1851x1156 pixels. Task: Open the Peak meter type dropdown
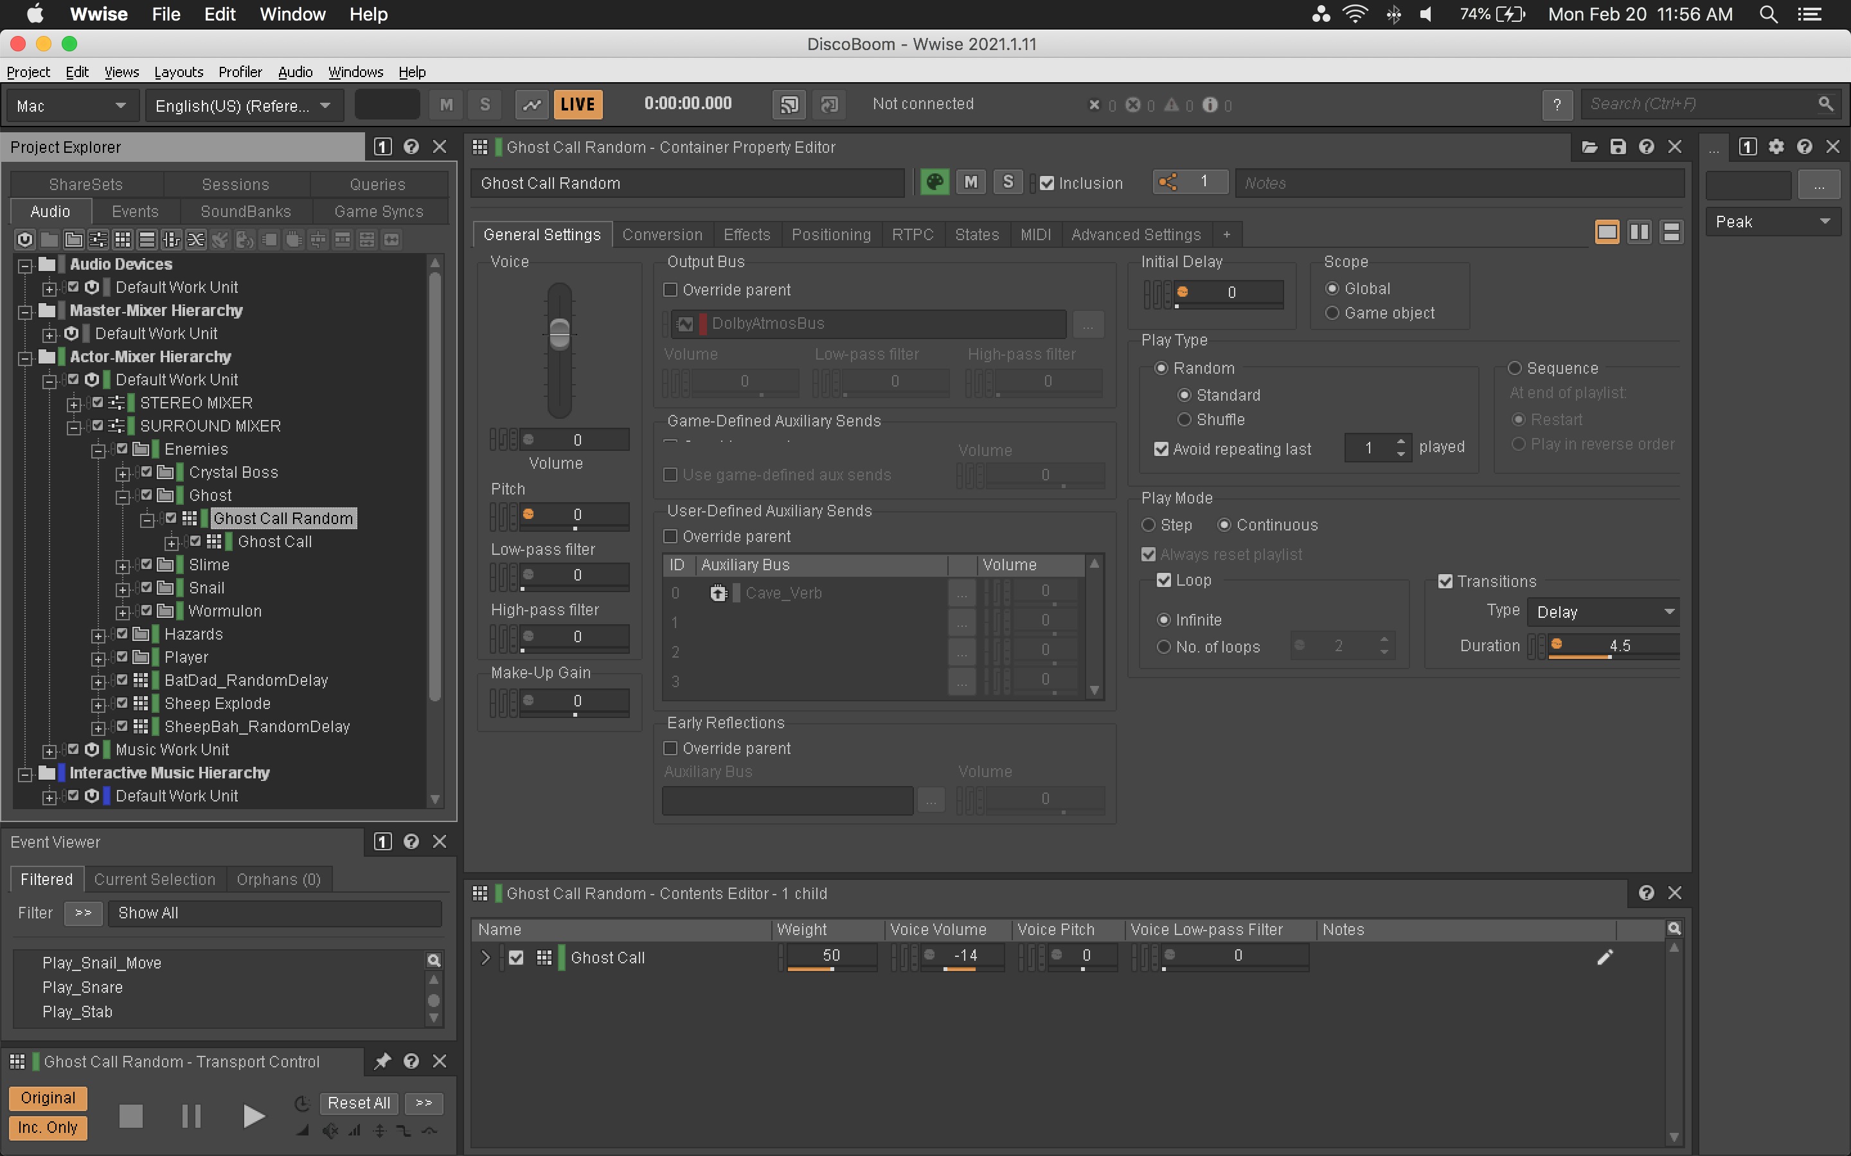point(1772,222)
